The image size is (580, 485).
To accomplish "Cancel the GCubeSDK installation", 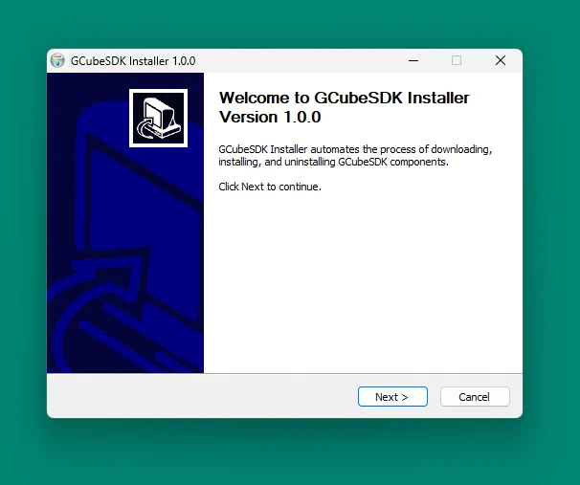I will click(475, 397).
